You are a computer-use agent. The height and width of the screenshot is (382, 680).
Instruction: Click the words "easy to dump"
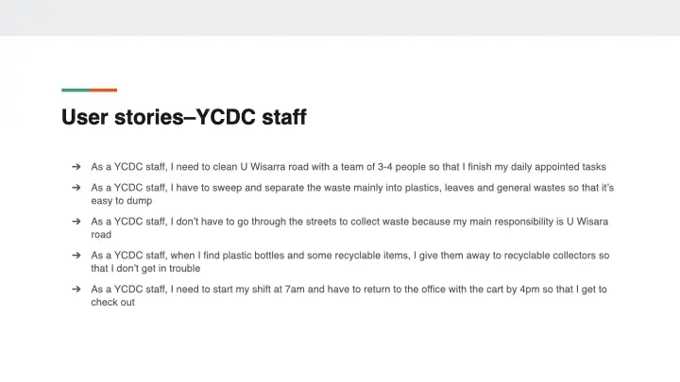(122, 201)
